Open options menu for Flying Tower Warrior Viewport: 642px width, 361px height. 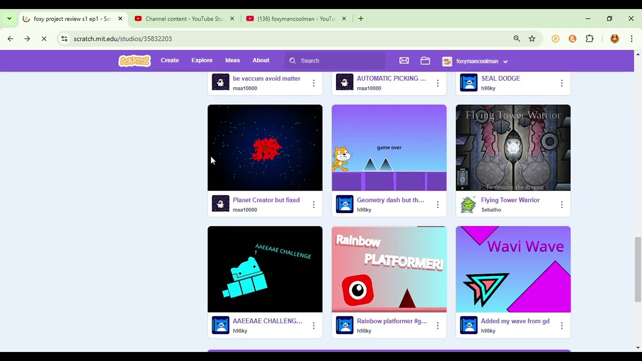(562, 205)
